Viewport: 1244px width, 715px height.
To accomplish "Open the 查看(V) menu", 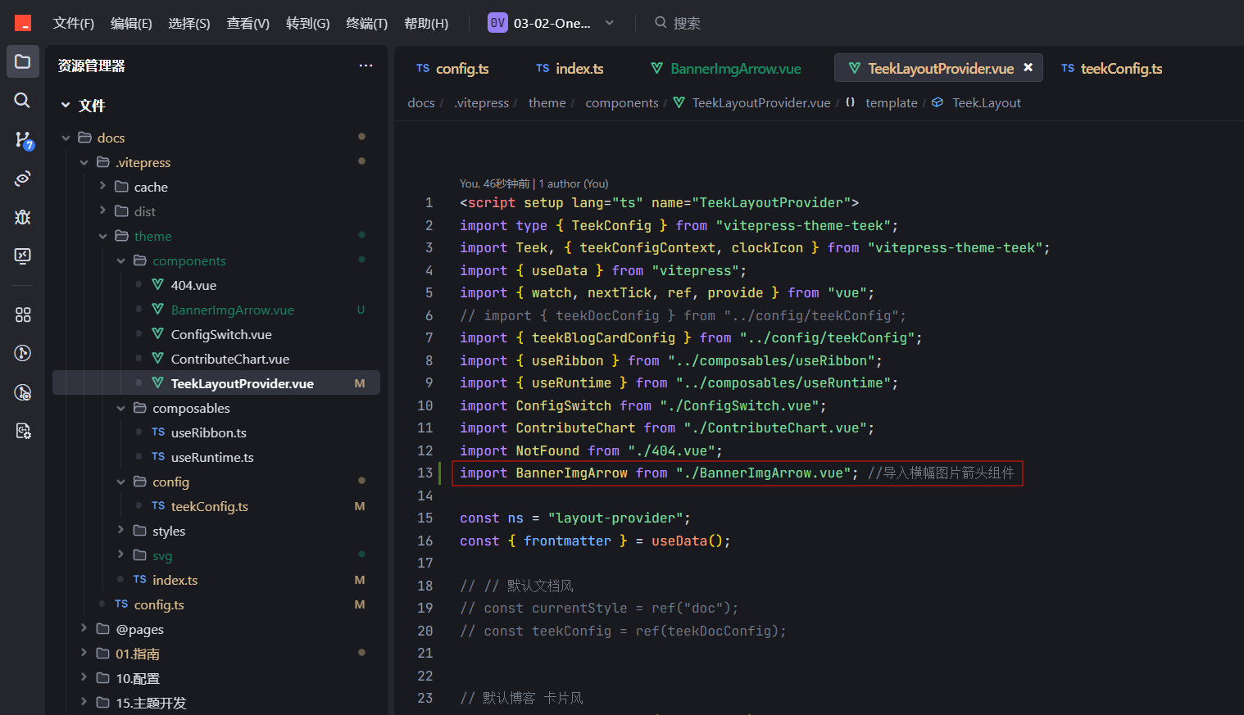I will point(248,23).
